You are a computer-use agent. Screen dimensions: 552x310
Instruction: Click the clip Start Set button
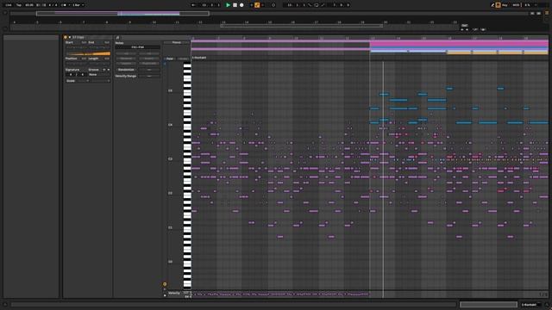85,42
